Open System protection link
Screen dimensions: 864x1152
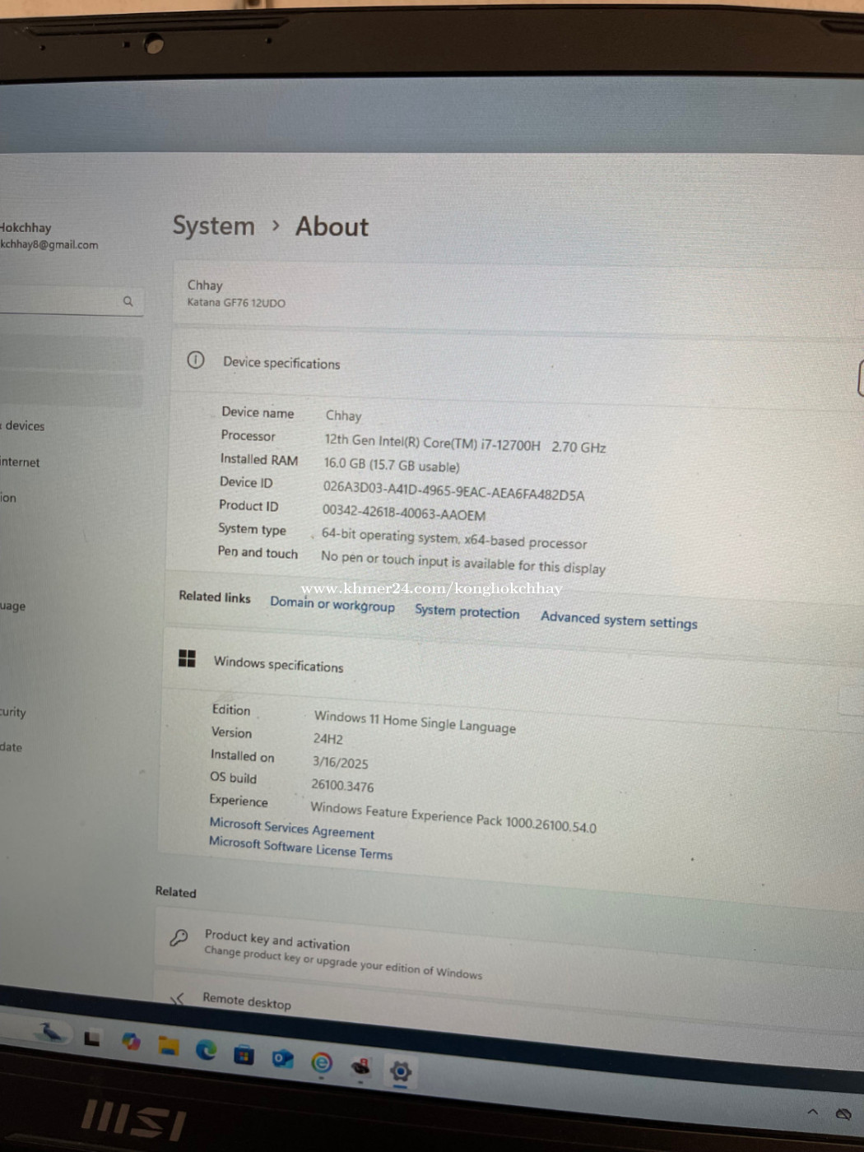tap(467, 611)
